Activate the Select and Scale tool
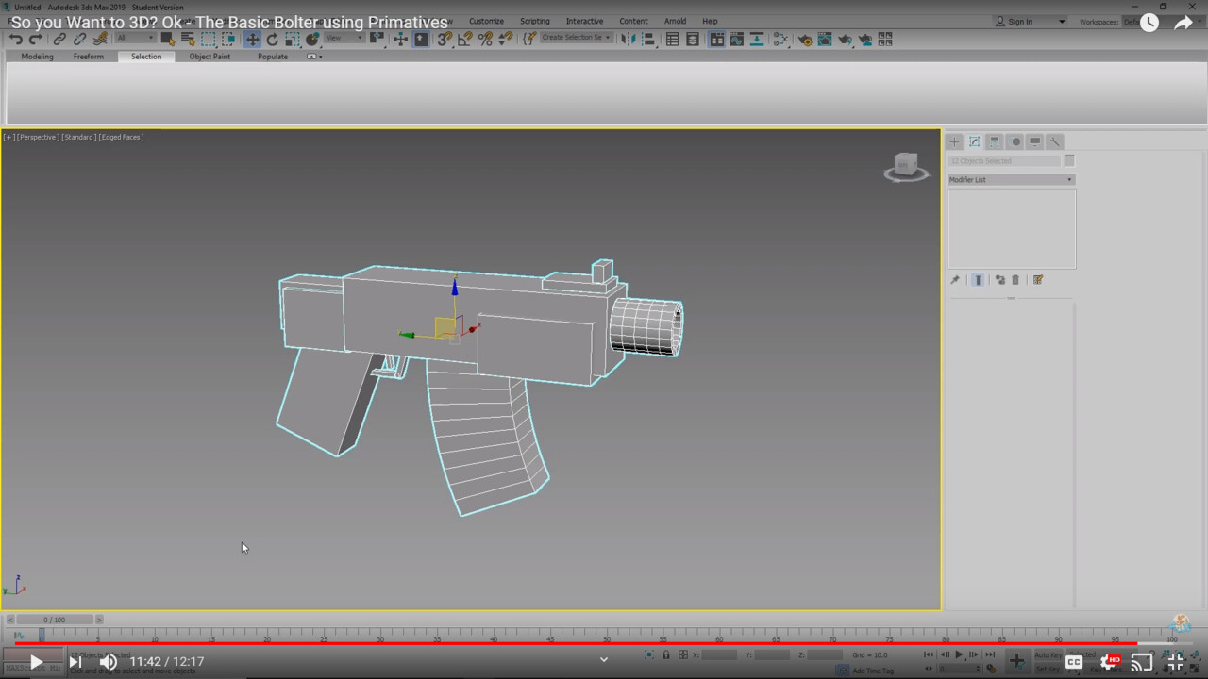 [x=293, y=39]
